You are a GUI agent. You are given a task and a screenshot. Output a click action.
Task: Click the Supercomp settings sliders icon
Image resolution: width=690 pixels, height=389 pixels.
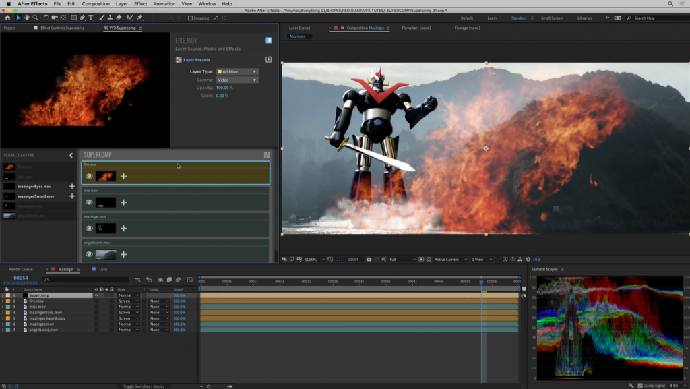(267, 155)
